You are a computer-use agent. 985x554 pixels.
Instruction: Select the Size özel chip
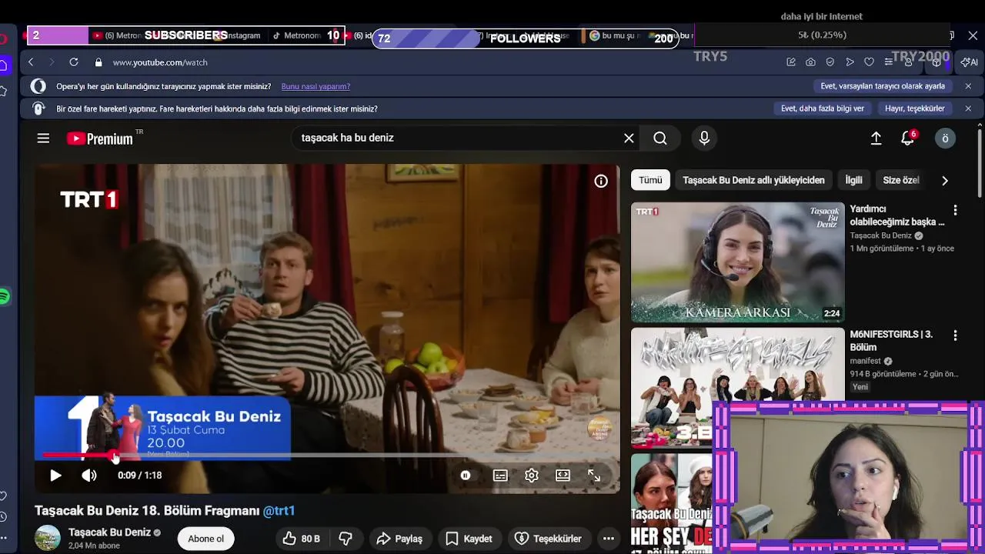pos(901,180)
